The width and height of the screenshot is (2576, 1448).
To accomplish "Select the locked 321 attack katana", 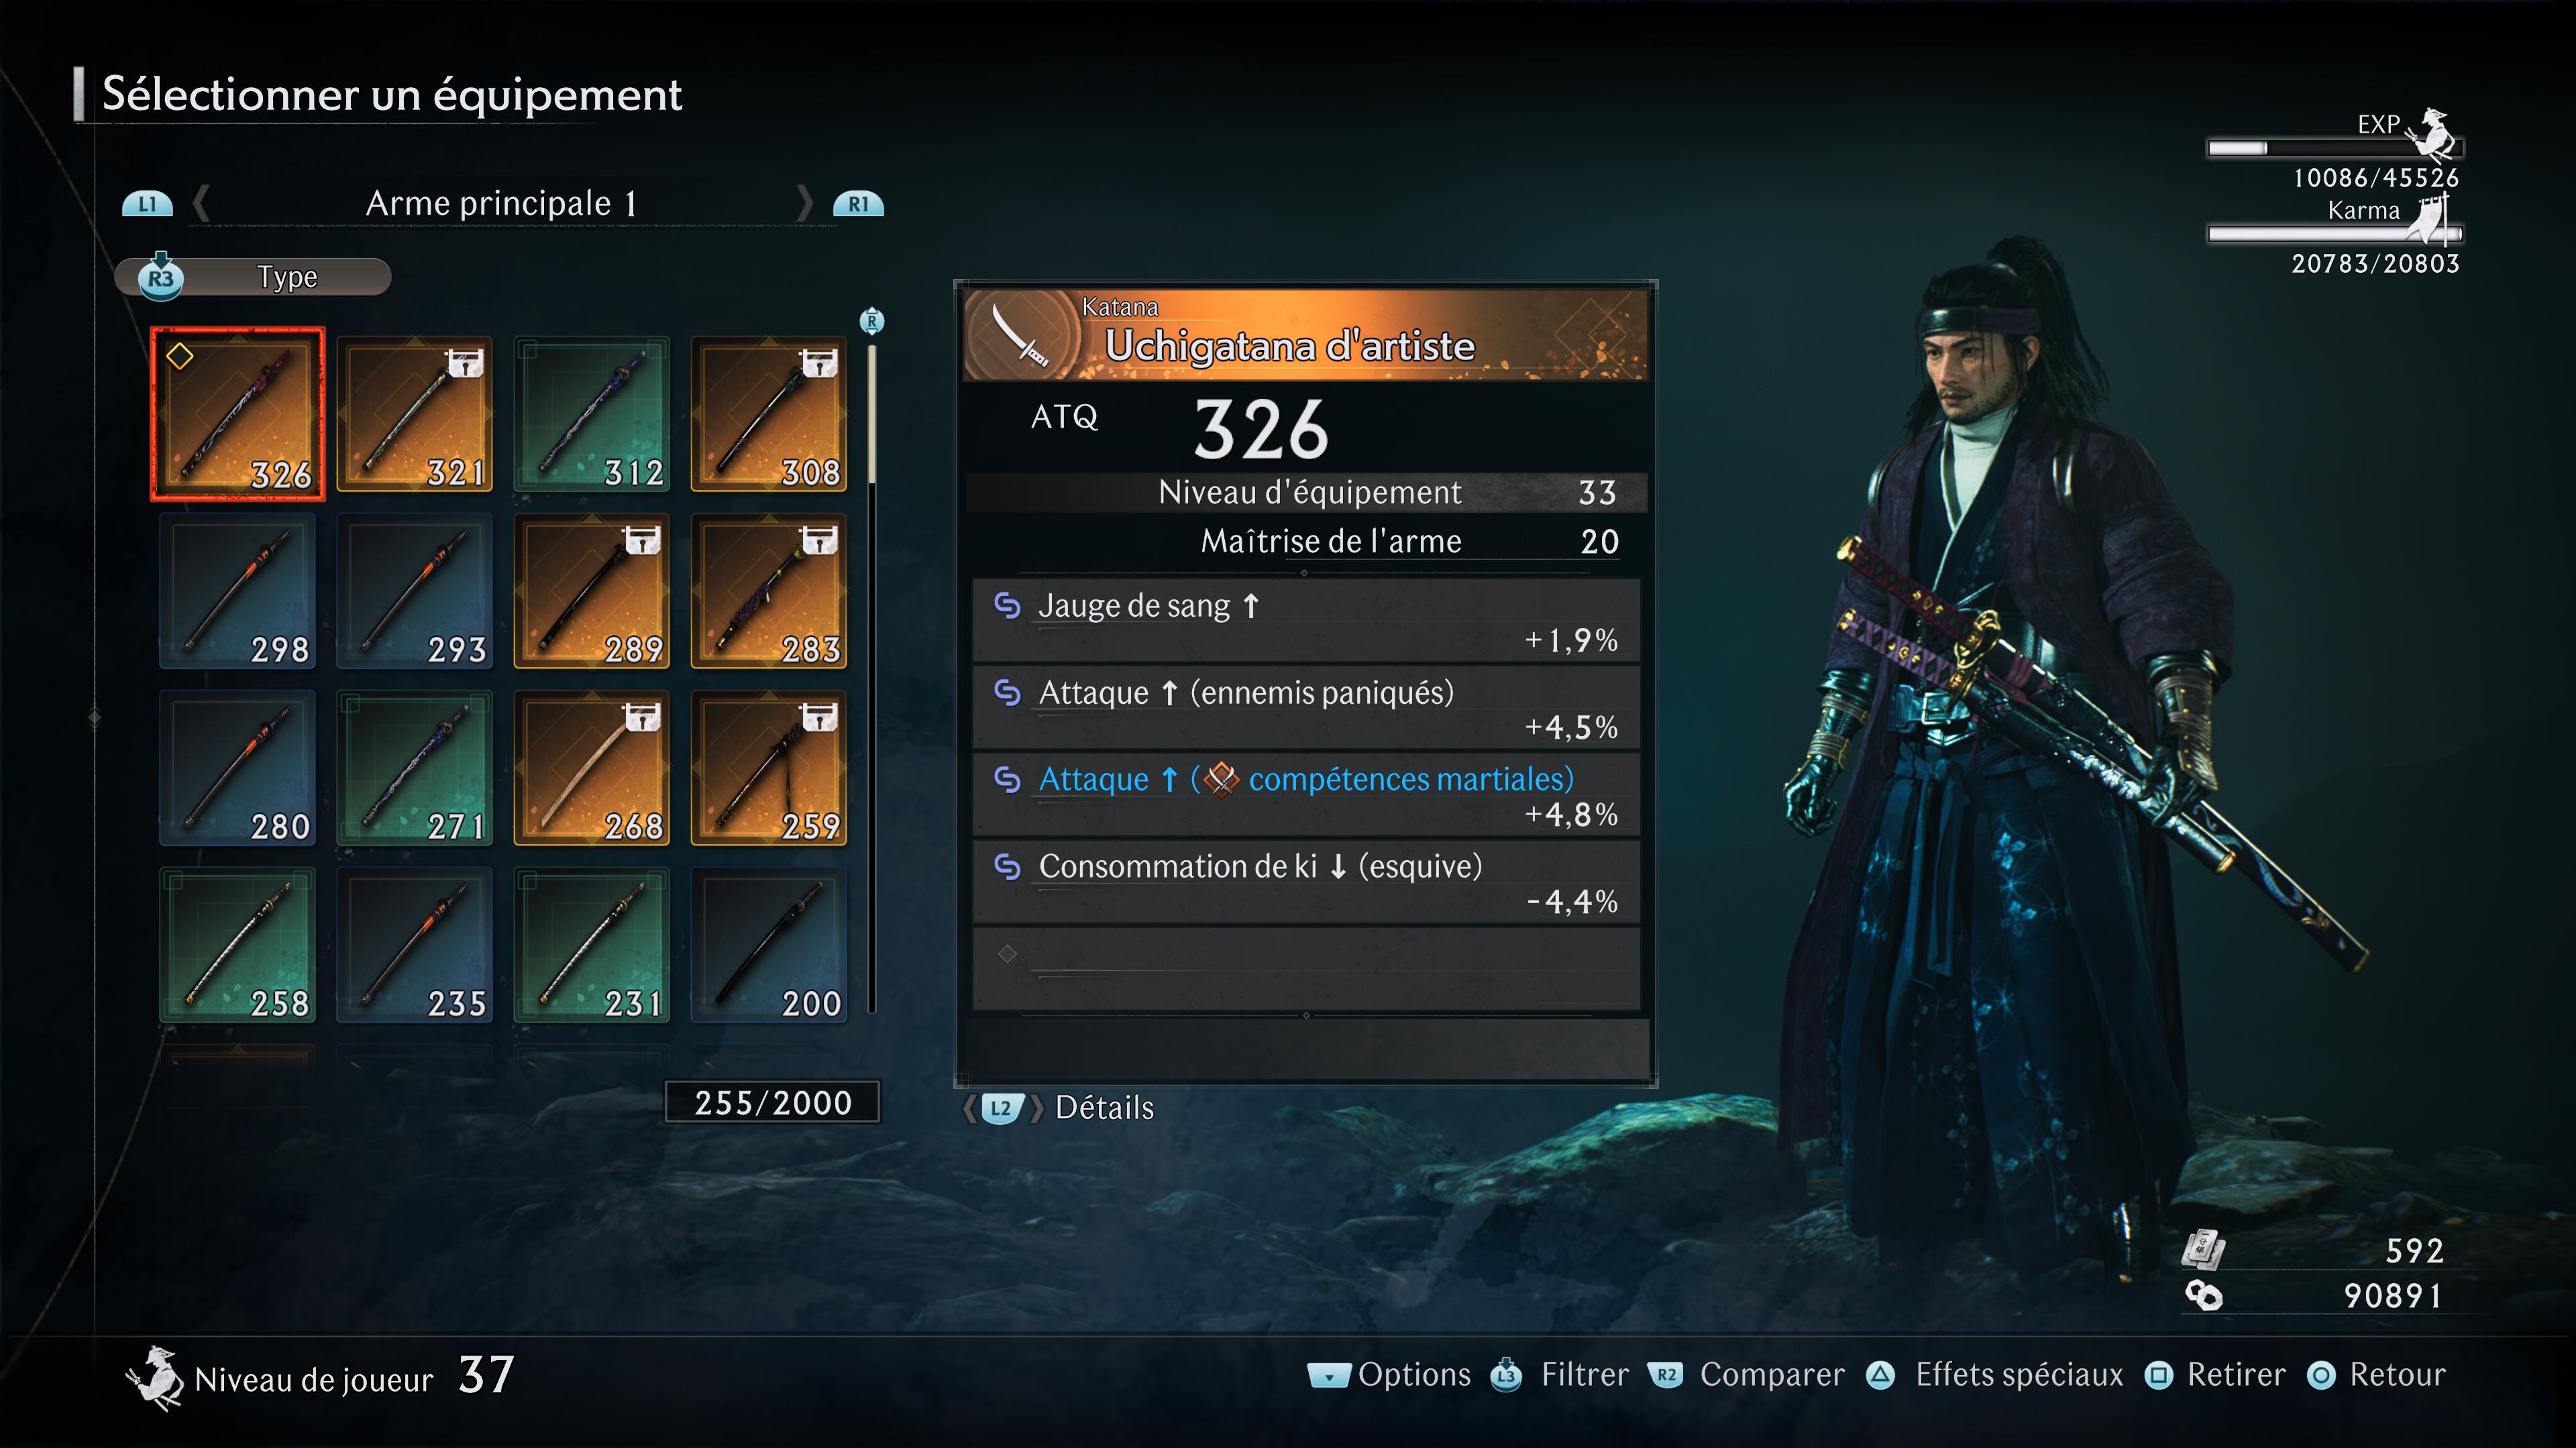I will (x=415, y=414).
